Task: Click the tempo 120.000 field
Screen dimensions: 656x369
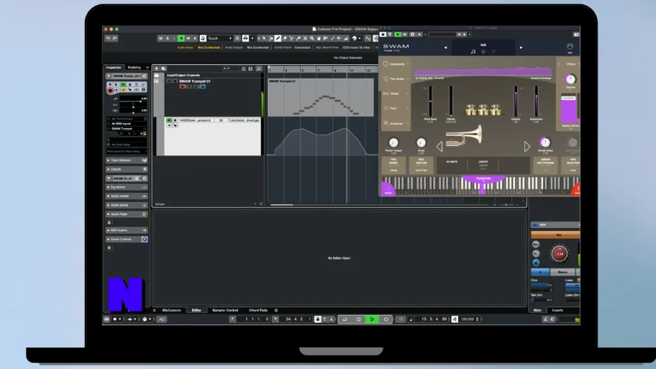Action: [x=468, y=319]
